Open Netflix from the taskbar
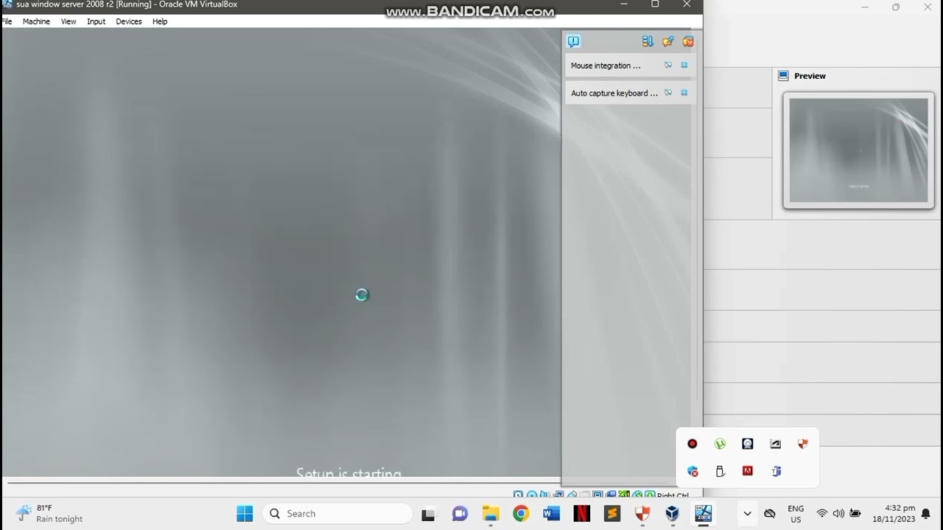Screen dimensions: 943x530 pyautogui.click(x=582, y=513)
